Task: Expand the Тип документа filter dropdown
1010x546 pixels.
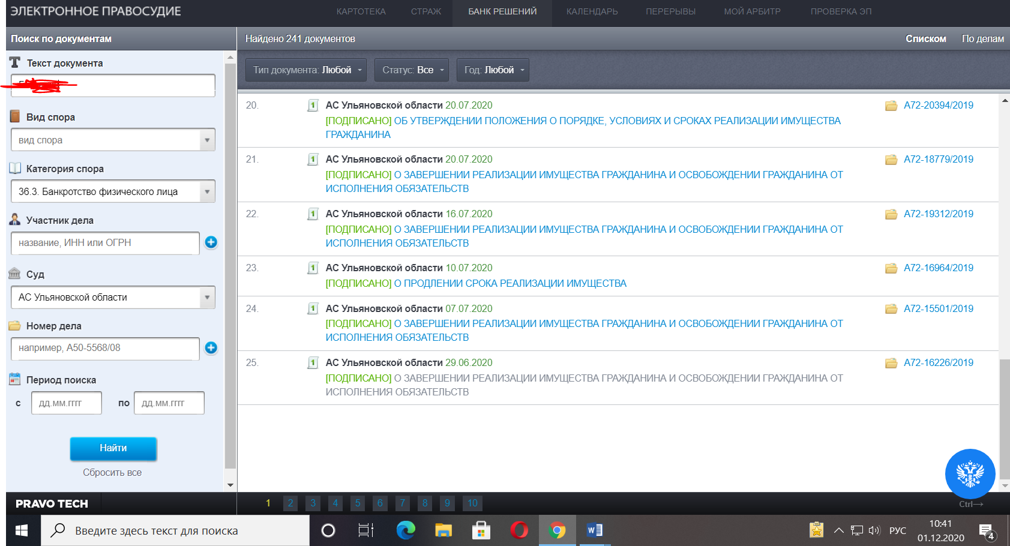Action: click(307, 70)
